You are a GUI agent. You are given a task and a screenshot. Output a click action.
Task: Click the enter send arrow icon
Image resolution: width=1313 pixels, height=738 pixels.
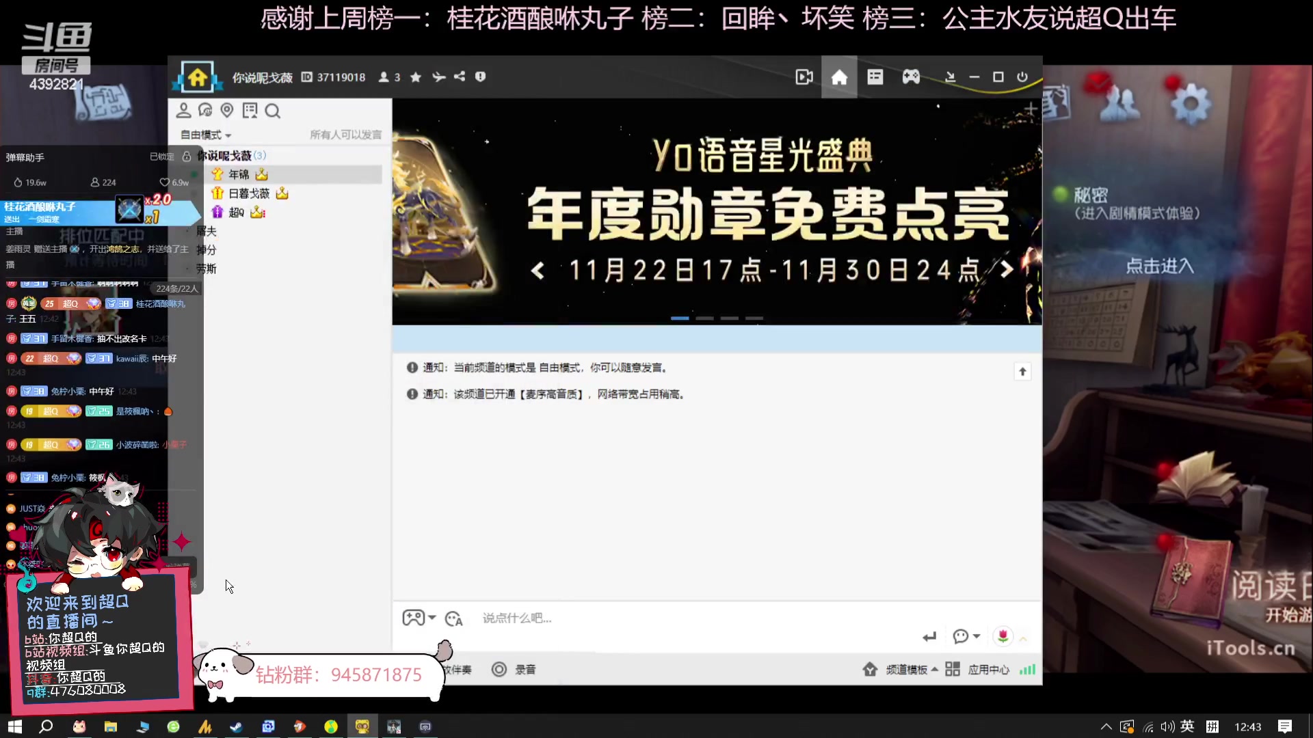929,637
